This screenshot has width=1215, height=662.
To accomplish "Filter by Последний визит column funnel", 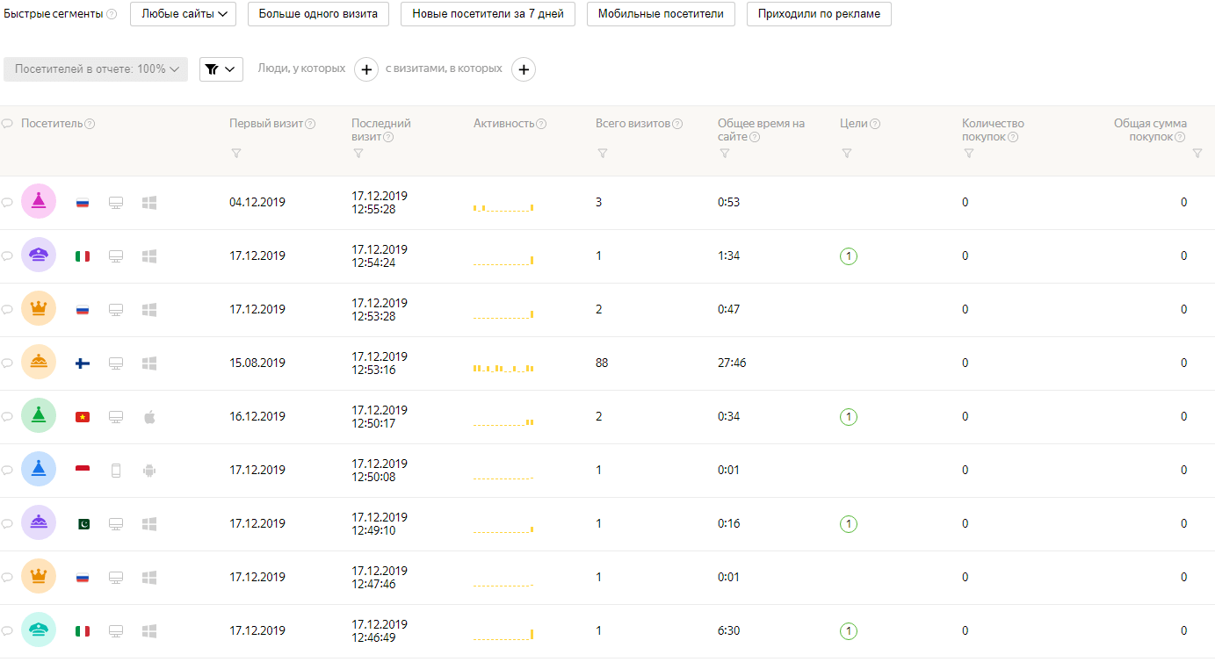I will 358,154.
